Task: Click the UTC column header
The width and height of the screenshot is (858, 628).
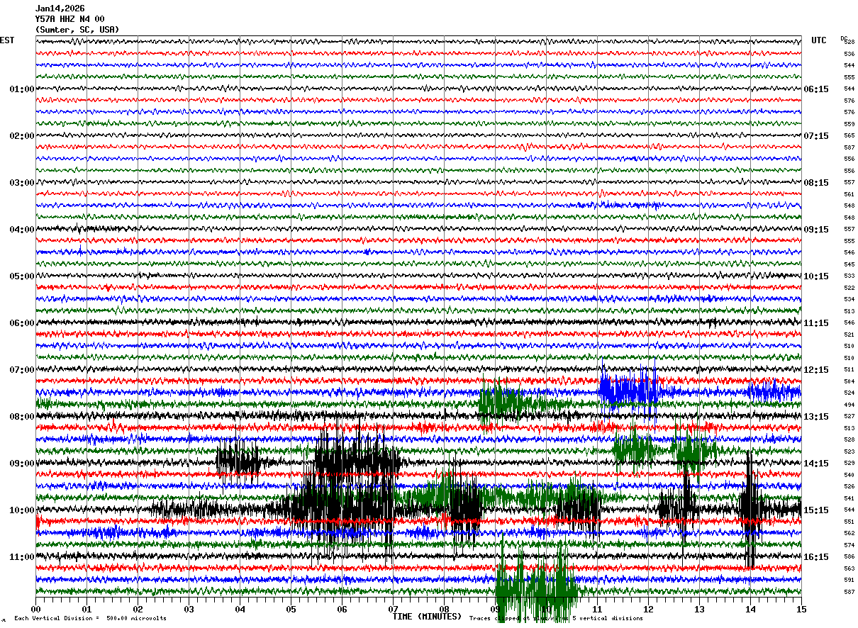Action: click(x=819, y=40)
